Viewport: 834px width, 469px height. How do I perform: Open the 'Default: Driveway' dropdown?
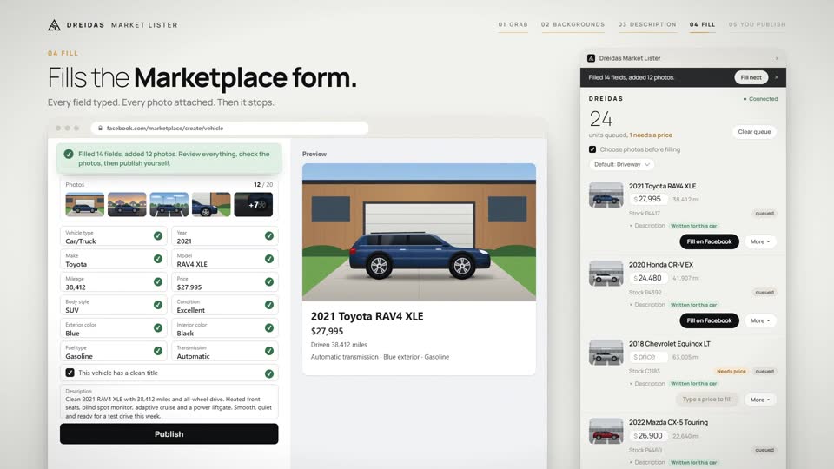pyautogui.click(x=622, y=164)
